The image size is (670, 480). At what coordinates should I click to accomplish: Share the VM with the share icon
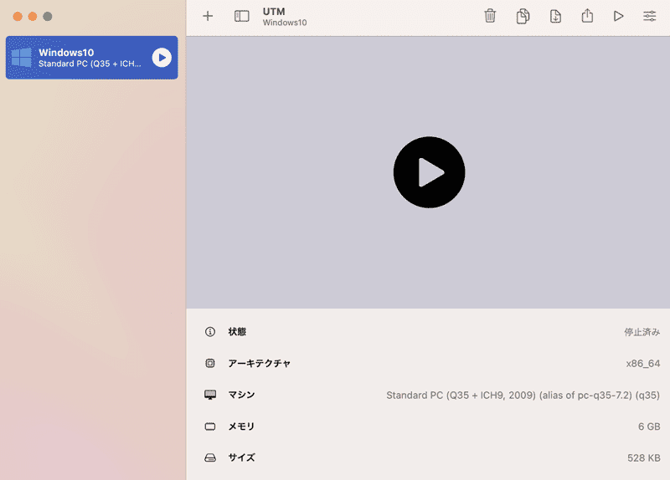588,16
